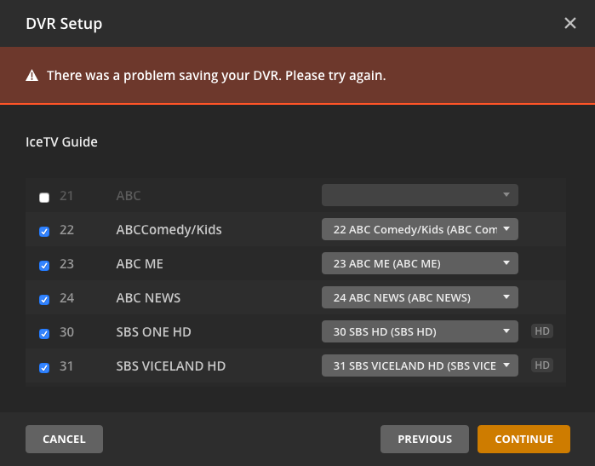
Task: Go back with the Previous button
Action: pyautogui.click(x=425, y=439)
